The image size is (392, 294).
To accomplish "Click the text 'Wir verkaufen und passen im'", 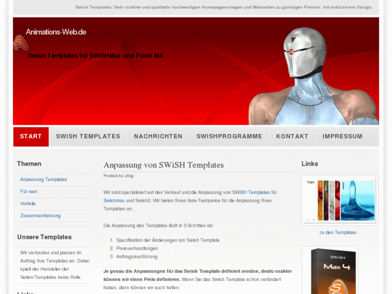I will click(51, 252).
